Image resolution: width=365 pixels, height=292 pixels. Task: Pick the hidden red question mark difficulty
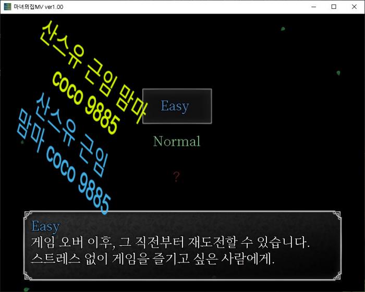pos(176,177)
